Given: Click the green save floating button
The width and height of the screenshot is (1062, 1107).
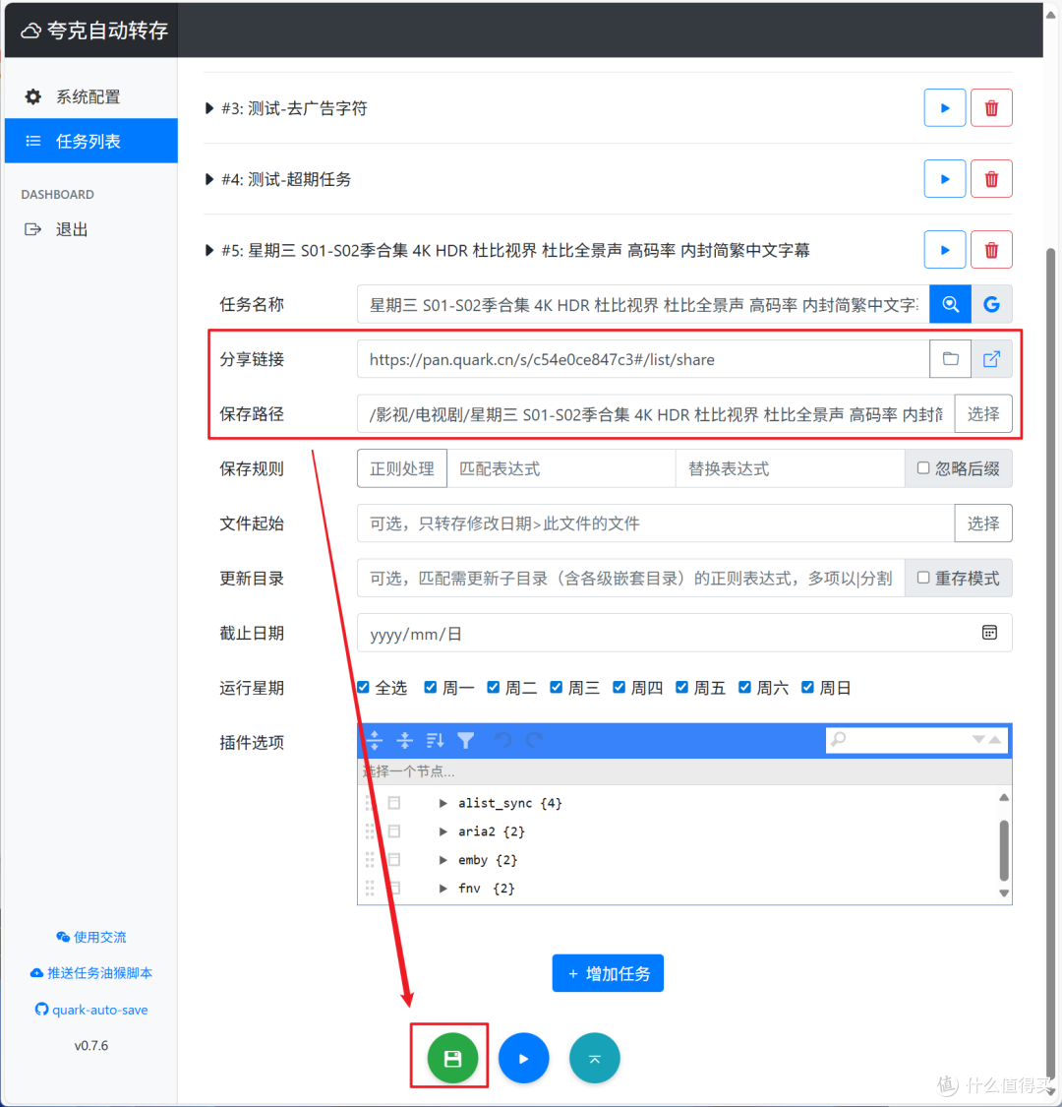Looking at the screenshot, I should (x=452, y=1058).
